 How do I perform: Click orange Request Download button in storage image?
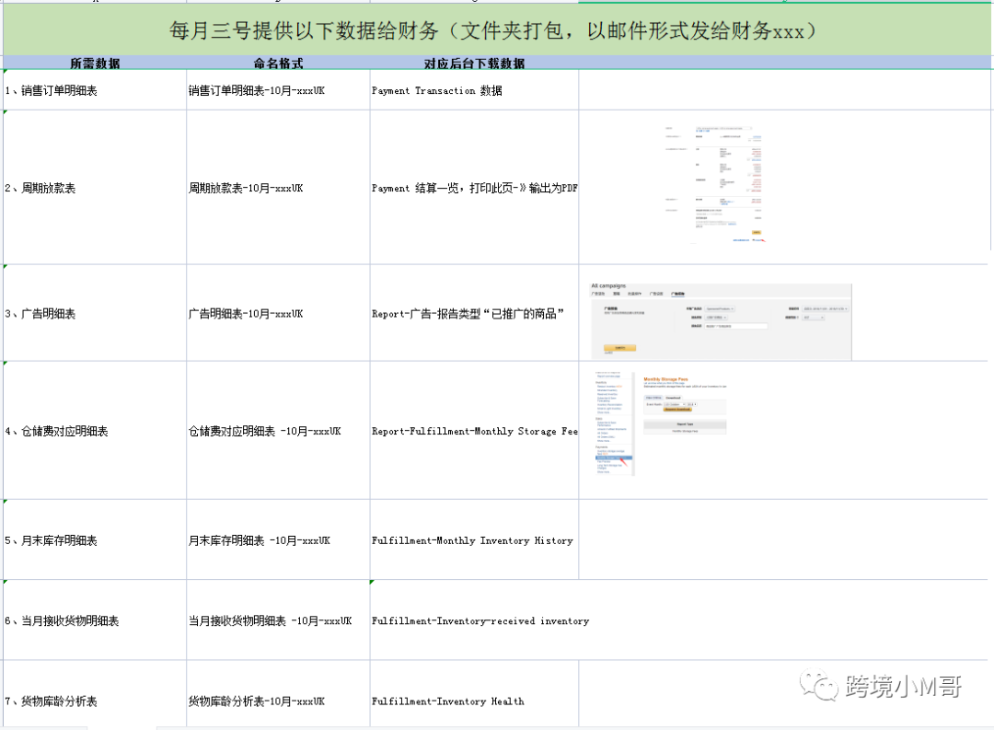(676, 409)
